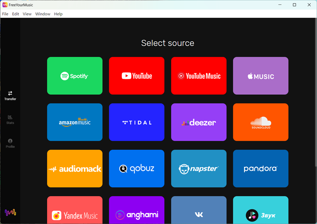Close the FreeYourMusic window

coord(309,5)
